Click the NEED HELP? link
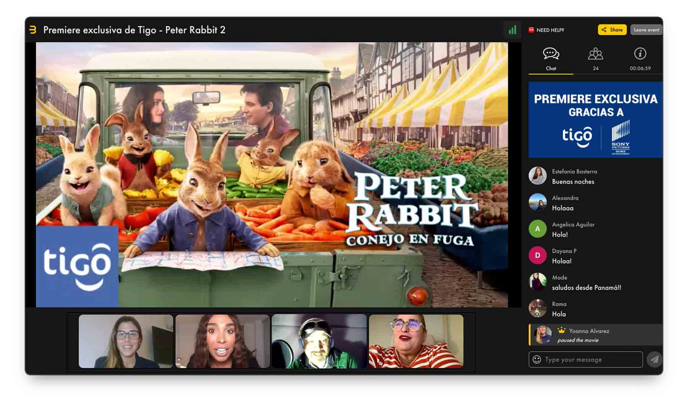This screenshot has height=408, width=688. click(547, 30)
